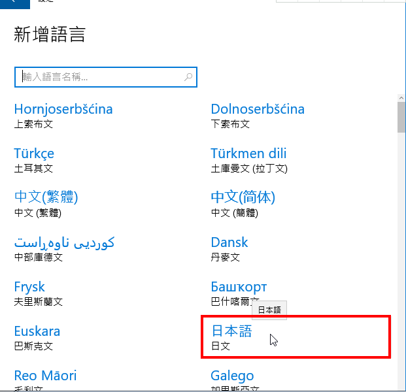The height and width of the screenshot is (392, 406).
Task: Choose Euskara language
Action: coord(37,338)
